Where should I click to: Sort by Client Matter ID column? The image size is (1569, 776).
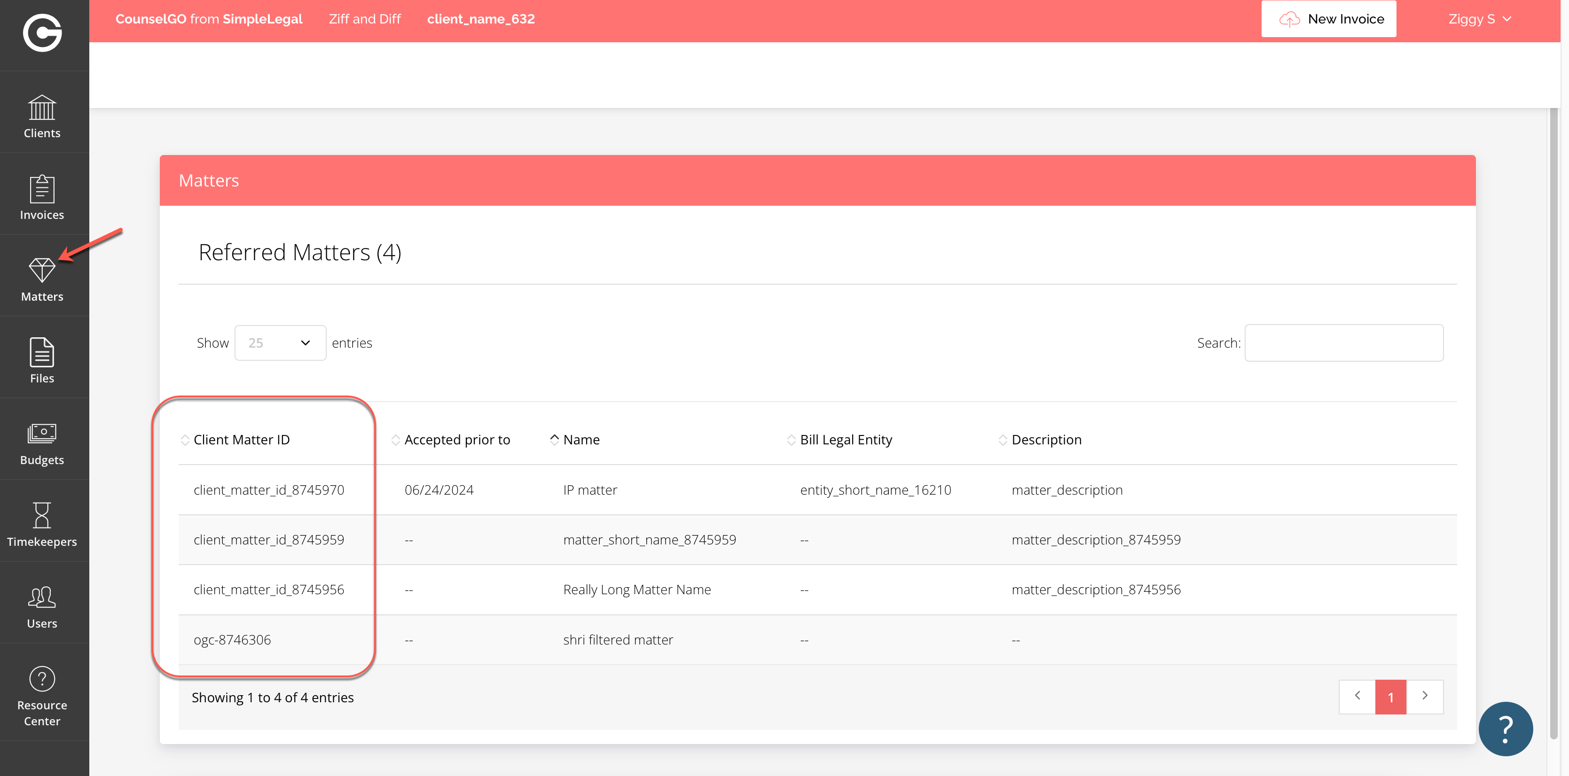241,439
